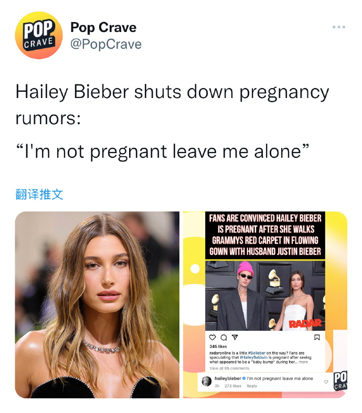
Task: Open the three-dot tweet options menu
Action: pyautogui.click(x=339, y=27)
